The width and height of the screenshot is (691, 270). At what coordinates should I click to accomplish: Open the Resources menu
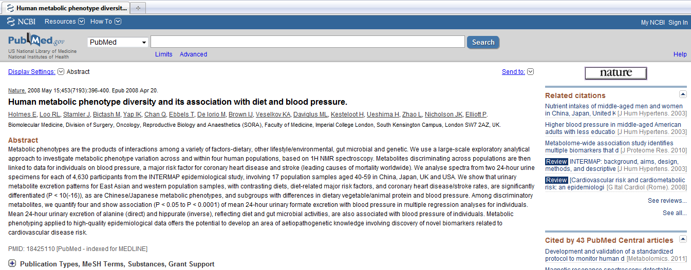pos(64,22)
